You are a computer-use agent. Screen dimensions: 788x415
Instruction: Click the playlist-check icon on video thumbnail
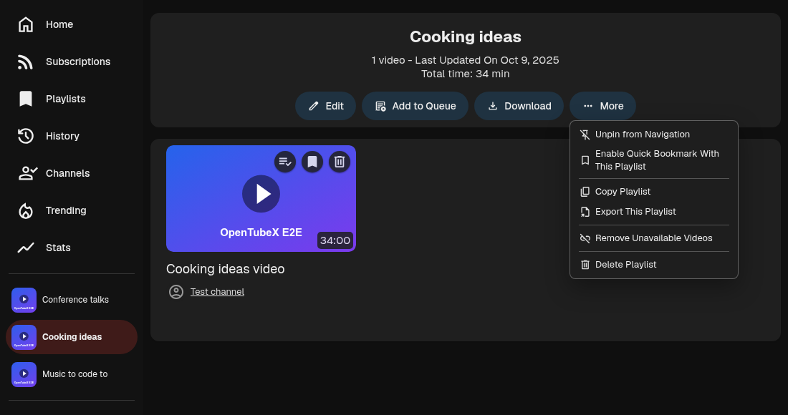285,162
